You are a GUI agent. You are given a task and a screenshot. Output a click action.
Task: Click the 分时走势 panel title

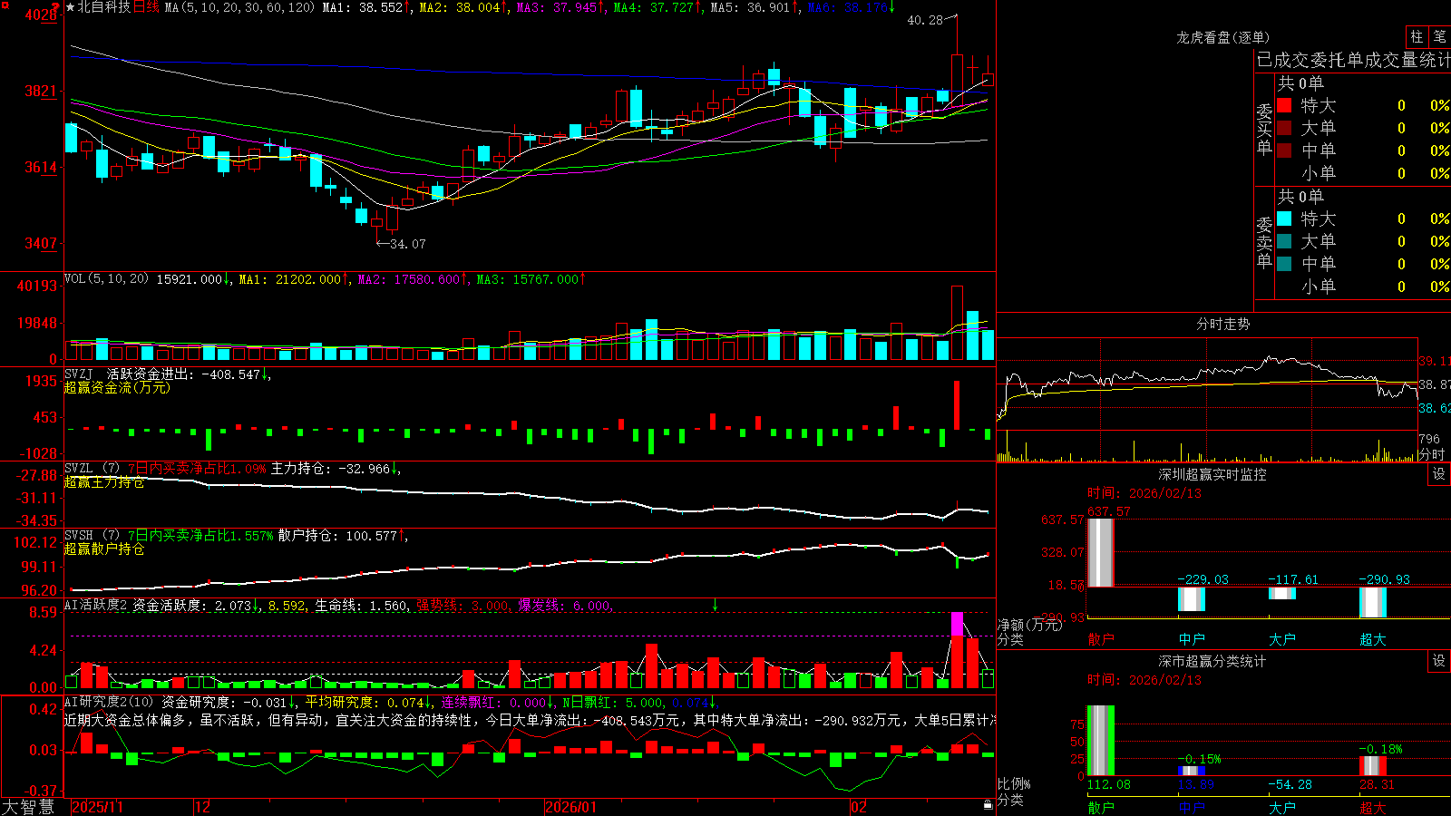point(1222,324)
